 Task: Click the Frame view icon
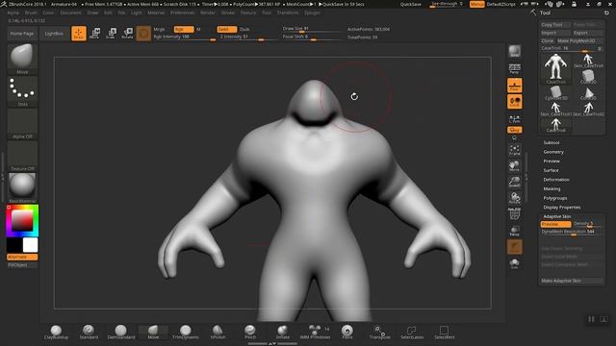[x=515, y=150]
